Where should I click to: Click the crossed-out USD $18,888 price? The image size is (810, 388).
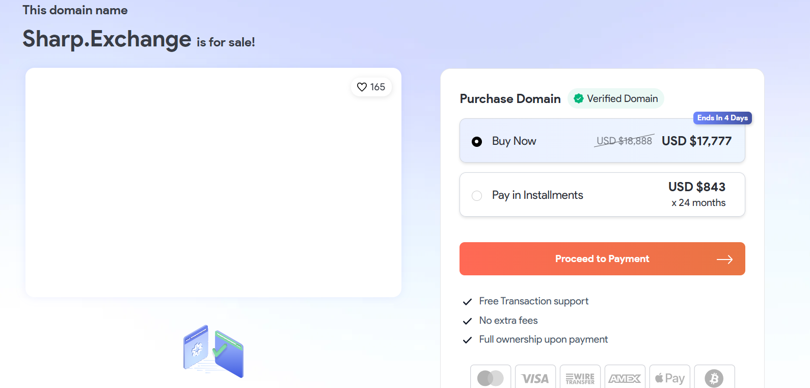624,141
